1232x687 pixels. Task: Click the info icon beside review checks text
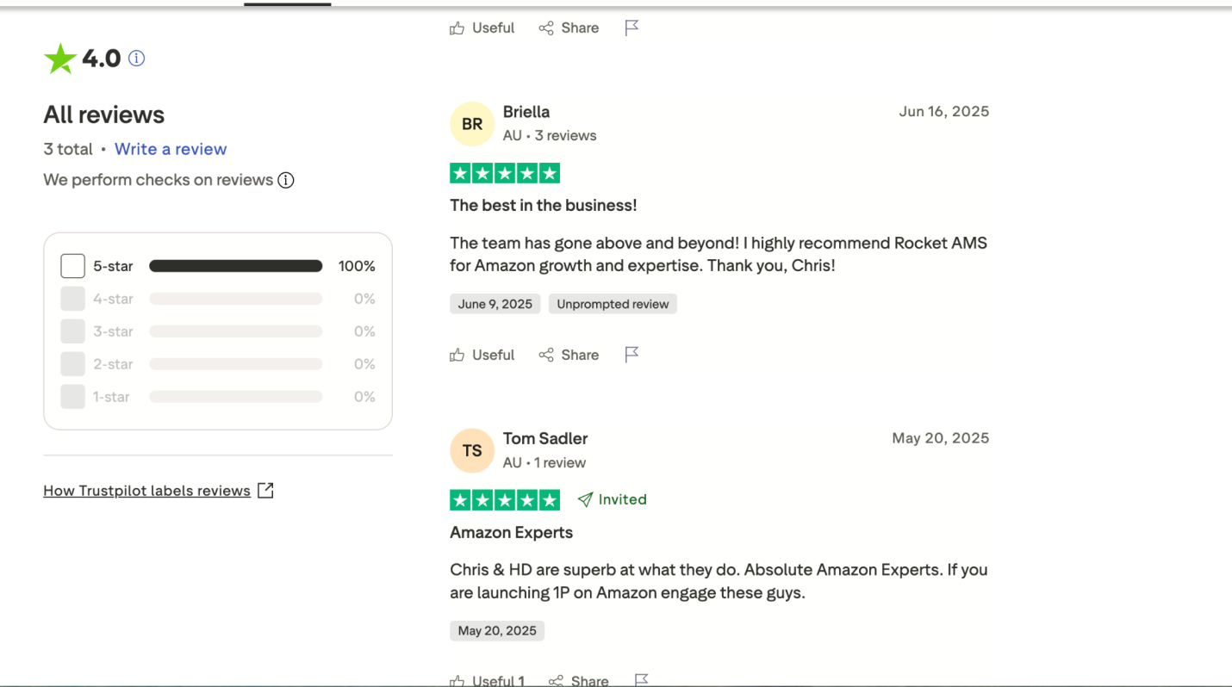[x=286, y=180]
